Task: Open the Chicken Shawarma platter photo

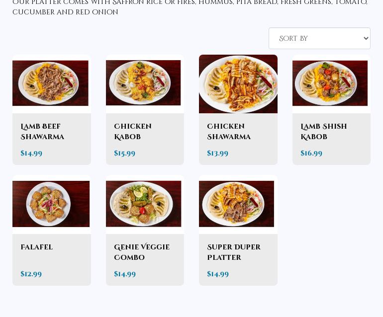Action: tap(238, 84)
